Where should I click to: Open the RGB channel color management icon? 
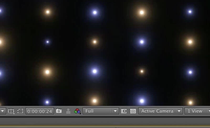point(77,111)
